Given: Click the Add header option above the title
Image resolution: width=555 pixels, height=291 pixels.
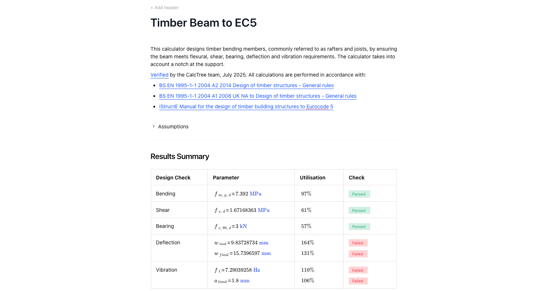Looking at the screenshot, I should coord(164,7).
